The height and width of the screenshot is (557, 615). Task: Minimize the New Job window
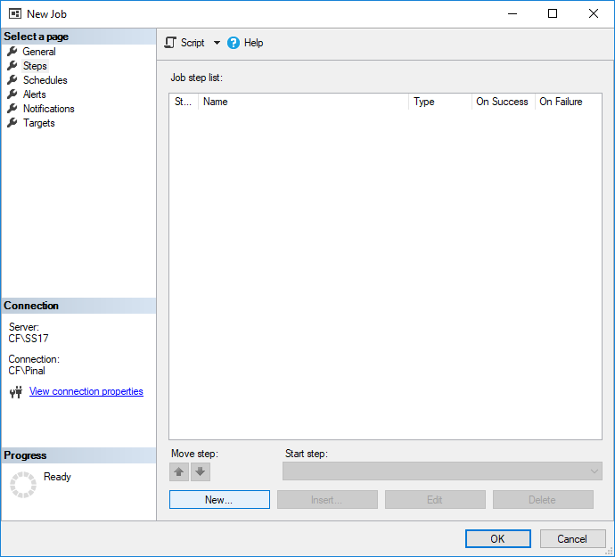point(512,13)
